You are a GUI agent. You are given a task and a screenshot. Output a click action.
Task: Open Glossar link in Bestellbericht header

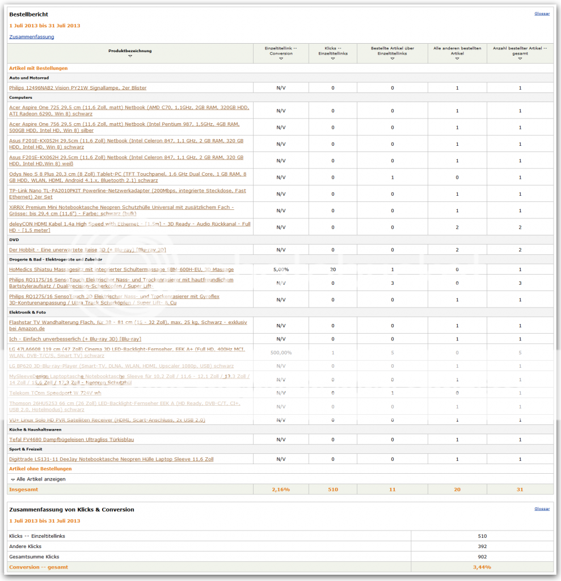(542, 14)
